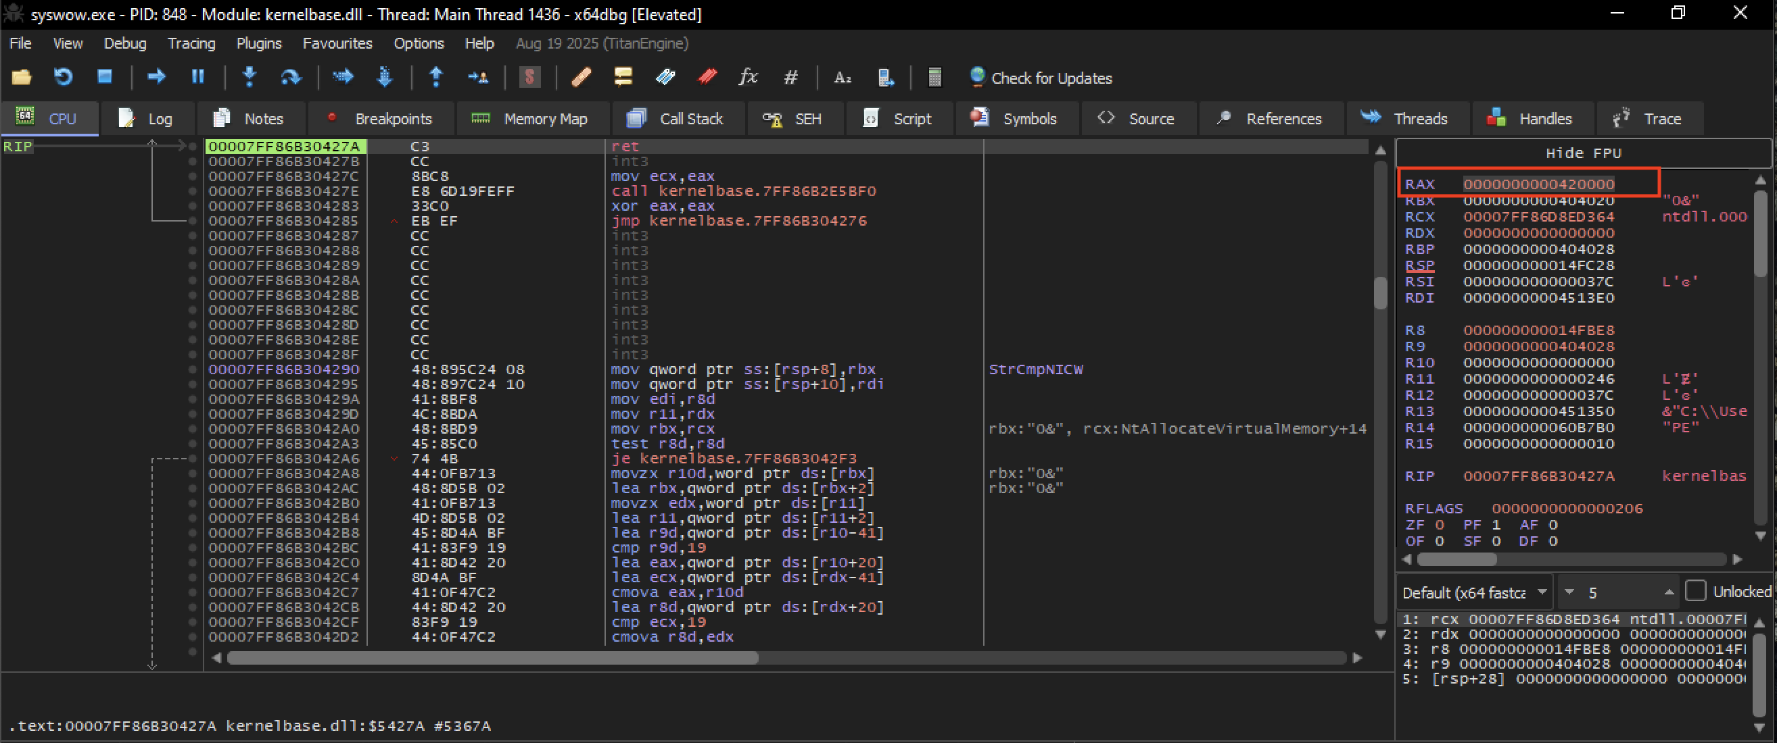
Task: Restart the debuggee with the restart icon
Action: pos(63,77)
